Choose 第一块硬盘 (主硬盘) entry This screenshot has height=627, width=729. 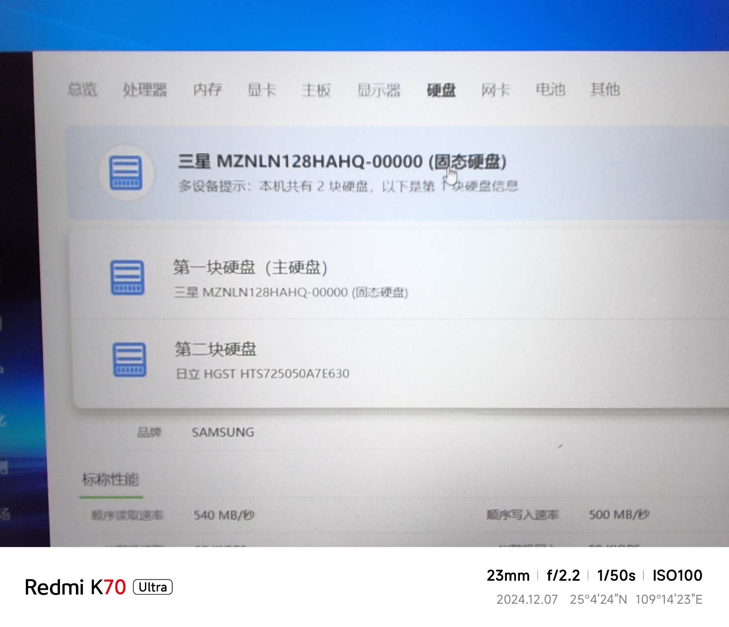coord(400,277)
